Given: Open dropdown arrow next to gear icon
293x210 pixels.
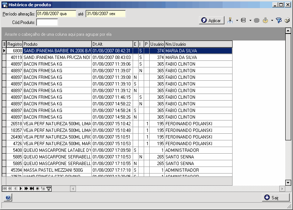Looking at the screenshot, I should tap(272, 20).
